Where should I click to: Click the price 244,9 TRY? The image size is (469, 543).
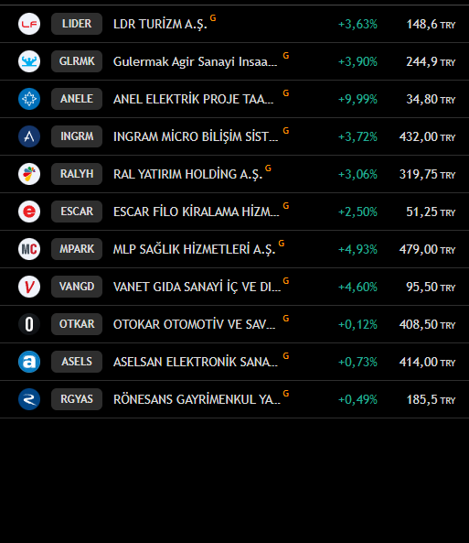(431, 61)
